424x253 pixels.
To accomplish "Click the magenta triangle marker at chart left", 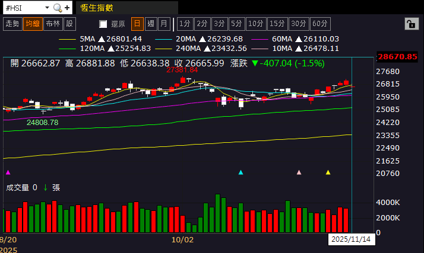I will [x=8, y=172].
